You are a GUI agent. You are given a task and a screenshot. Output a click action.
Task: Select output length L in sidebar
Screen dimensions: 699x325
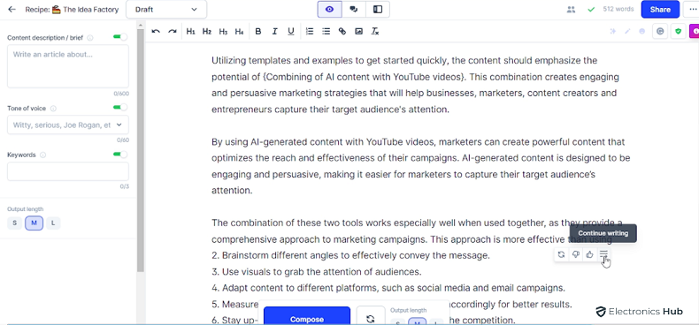pyautogui.click(x=53, y=223)
